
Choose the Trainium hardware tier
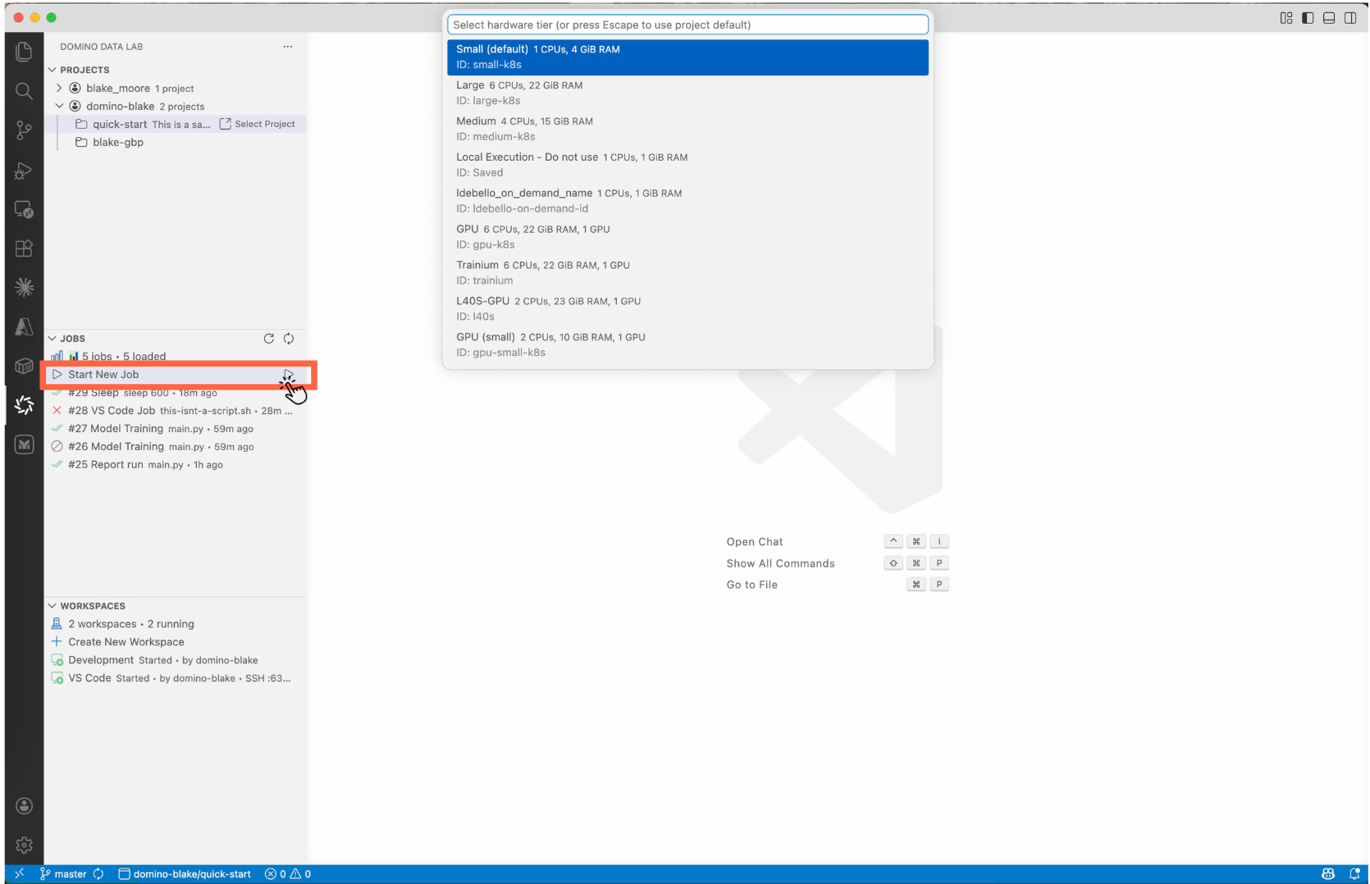687,273
